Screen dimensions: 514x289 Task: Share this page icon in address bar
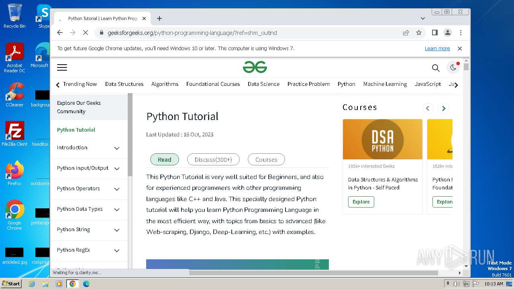point(406,33)
